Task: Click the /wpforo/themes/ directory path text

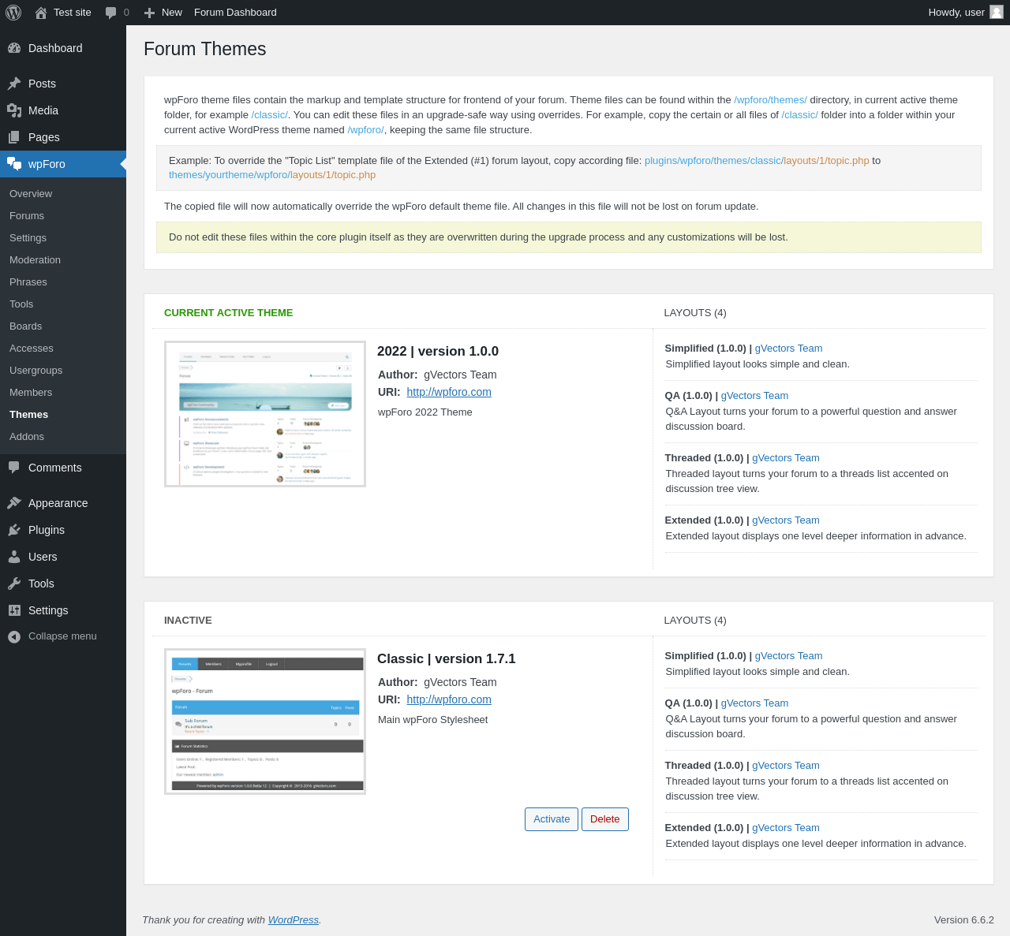Action: click(x=770, y=100)
